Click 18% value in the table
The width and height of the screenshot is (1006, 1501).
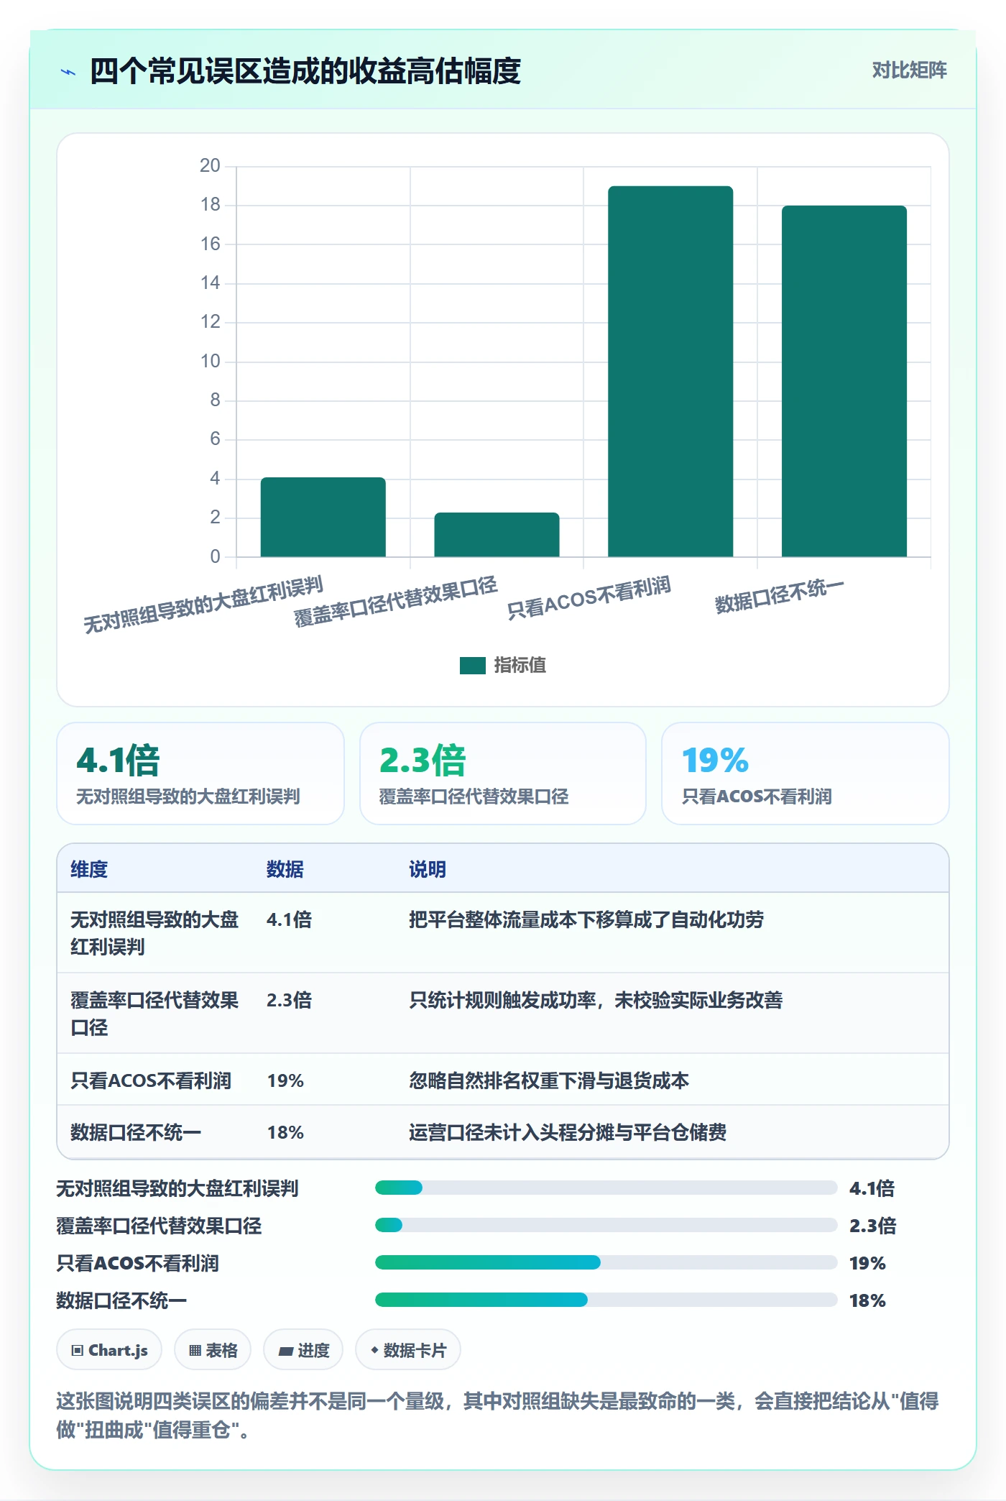(x=285, y=1132)
